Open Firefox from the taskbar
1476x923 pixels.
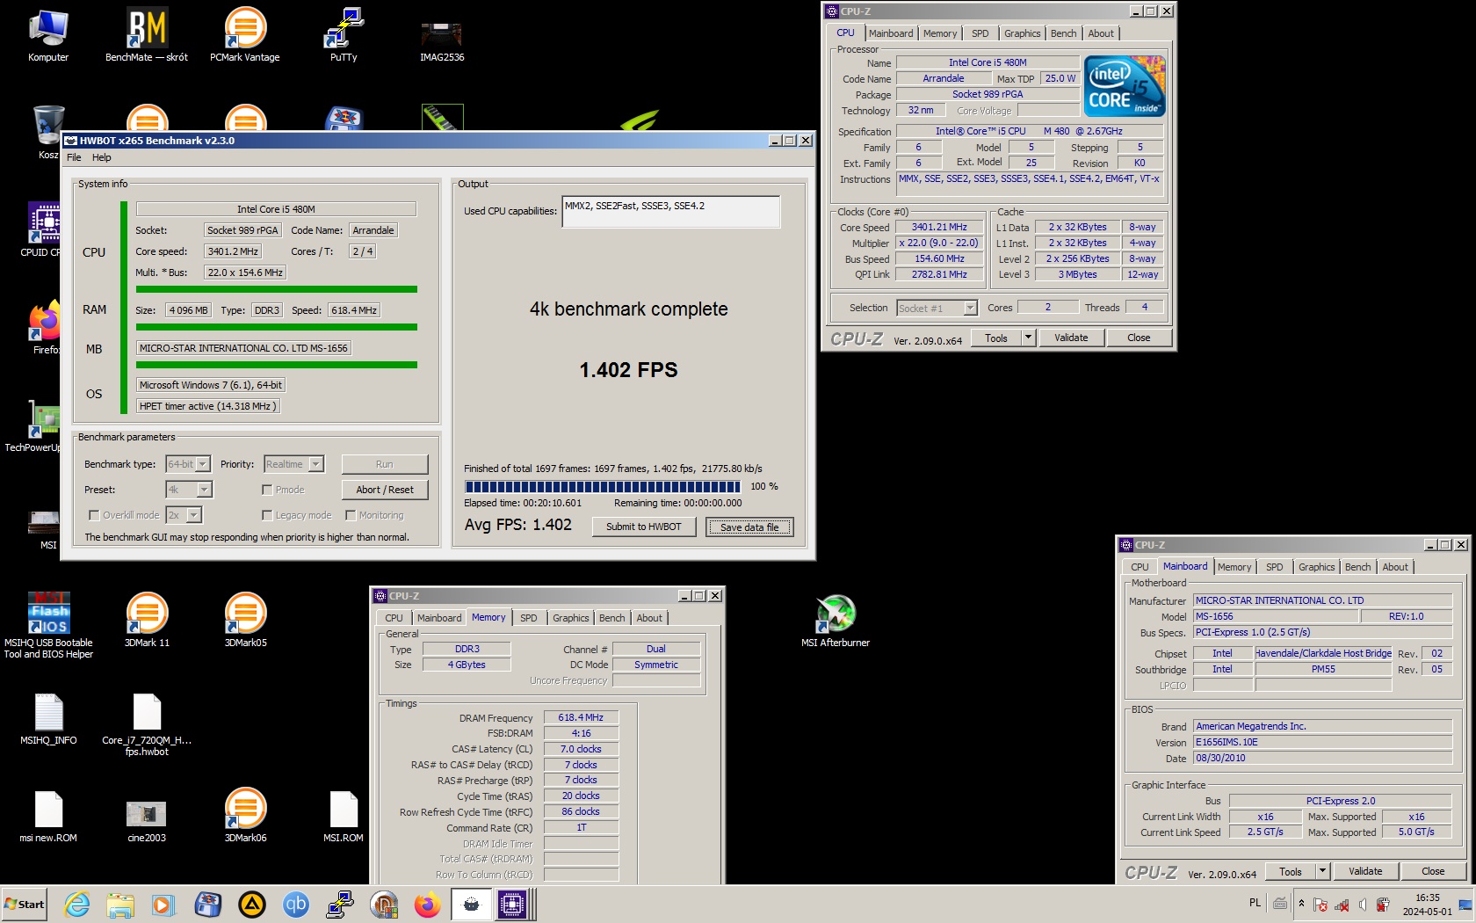pos(428,905)
